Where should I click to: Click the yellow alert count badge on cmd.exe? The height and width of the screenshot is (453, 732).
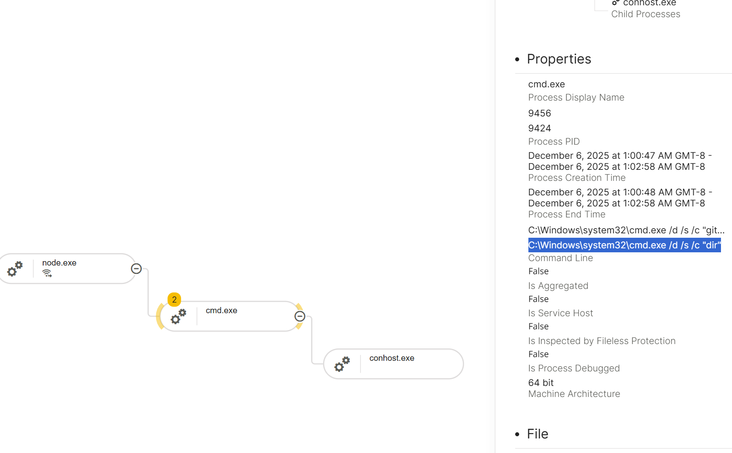click(174, 300)
